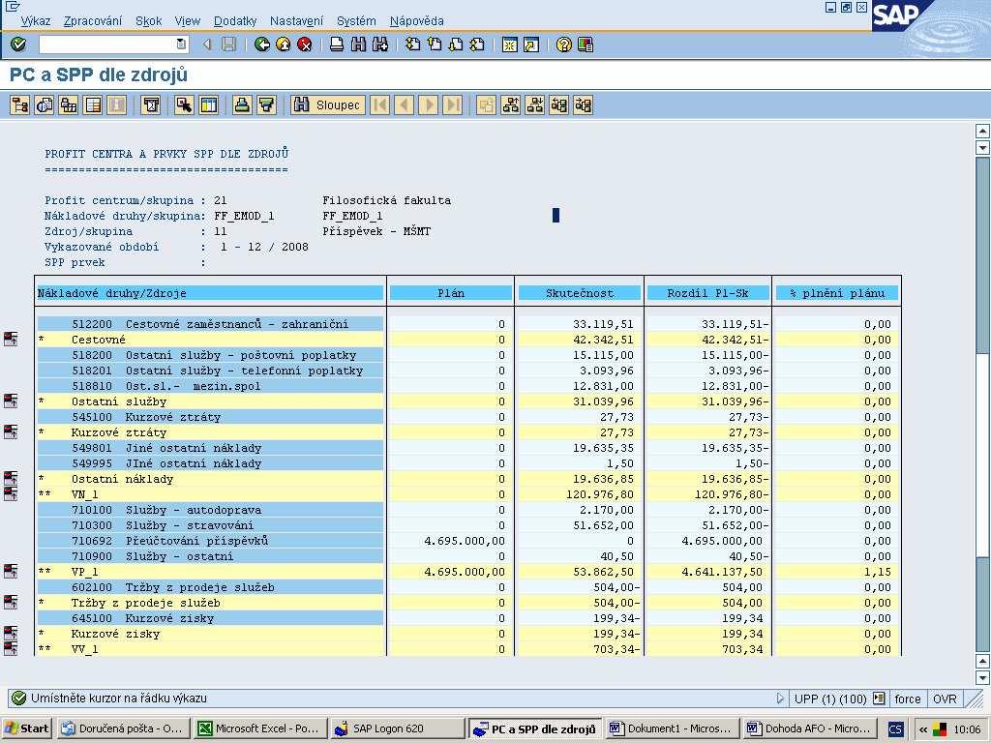Toggle the OVR insert mode indicator
The width and height of the screenshot is (991, 743).
945,698
